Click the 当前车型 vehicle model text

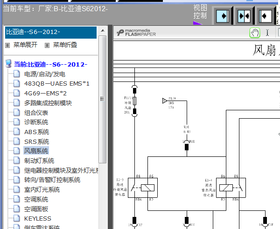56,8
